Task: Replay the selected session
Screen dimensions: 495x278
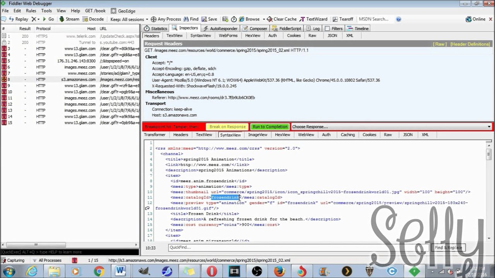Action: [18, 19]
